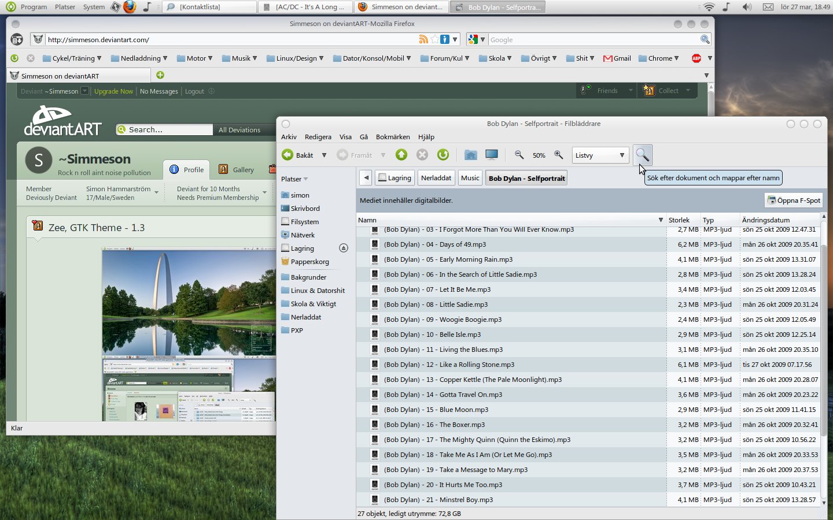Click the grey stop loading icon in file browser
The height and width of the screenshot is (520, 833).
coord(422,155)
